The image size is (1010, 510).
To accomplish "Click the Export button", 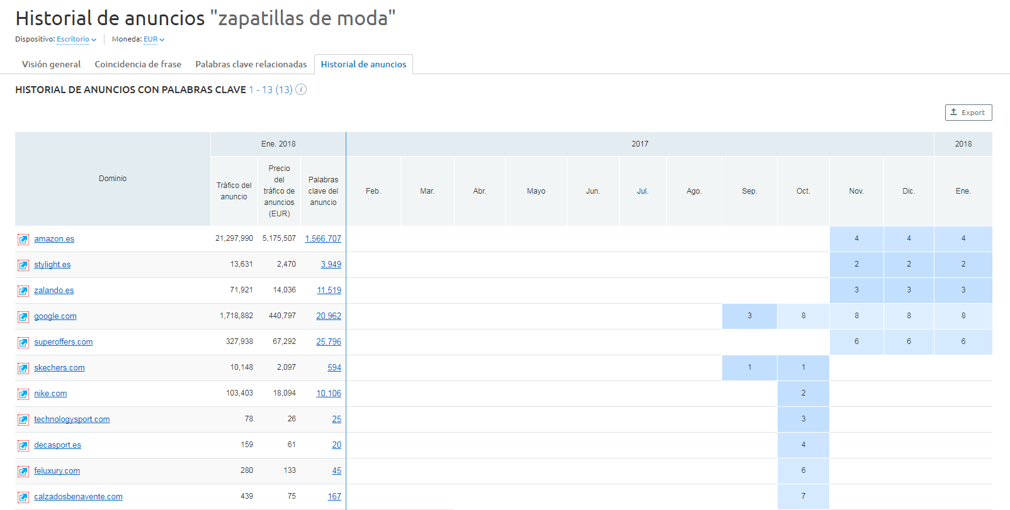I will tap(968, 113).
